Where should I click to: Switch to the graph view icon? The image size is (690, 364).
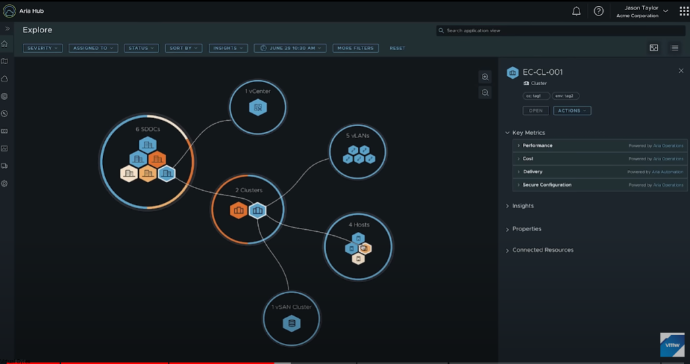click(x=654, y=48)
